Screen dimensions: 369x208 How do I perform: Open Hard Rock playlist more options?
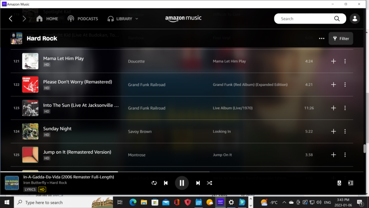321,38
